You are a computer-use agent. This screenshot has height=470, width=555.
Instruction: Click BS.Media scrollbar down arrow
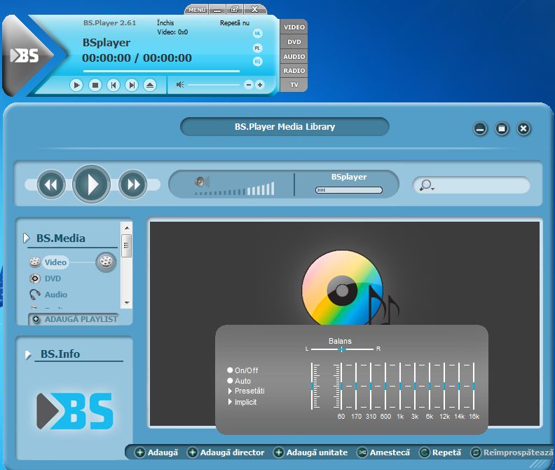point(126,303)
